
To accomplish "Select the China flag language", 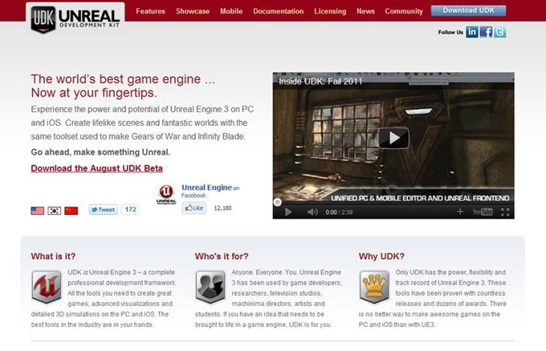I will click(x=71, y=211).
